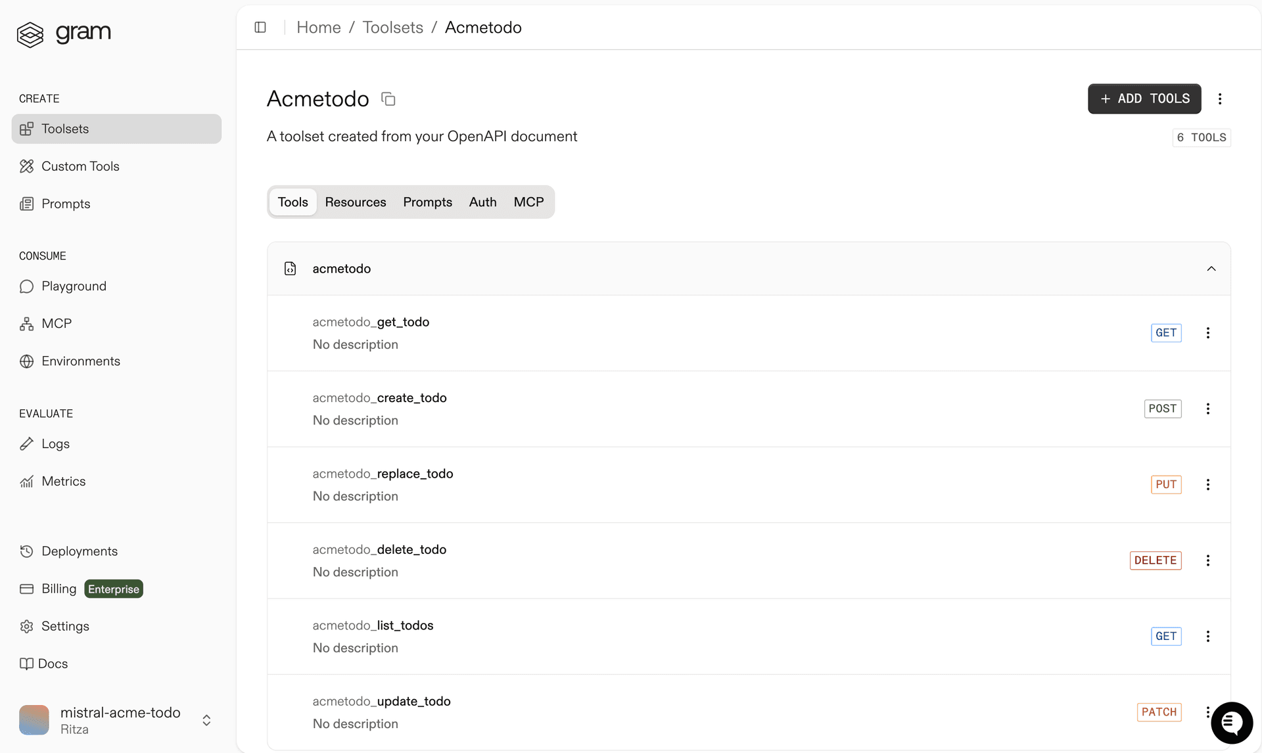Click the ADD TOOLS button
Image resolution: width=1262 pixels, height=753 pixels.
[1144, 99]
